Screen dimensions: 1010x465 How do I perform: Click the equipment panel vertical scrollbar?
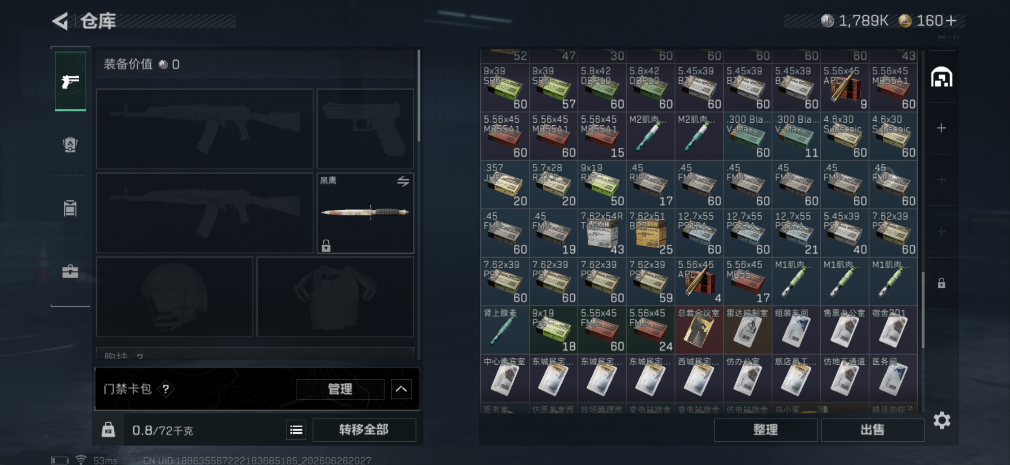tap(418, 96)
